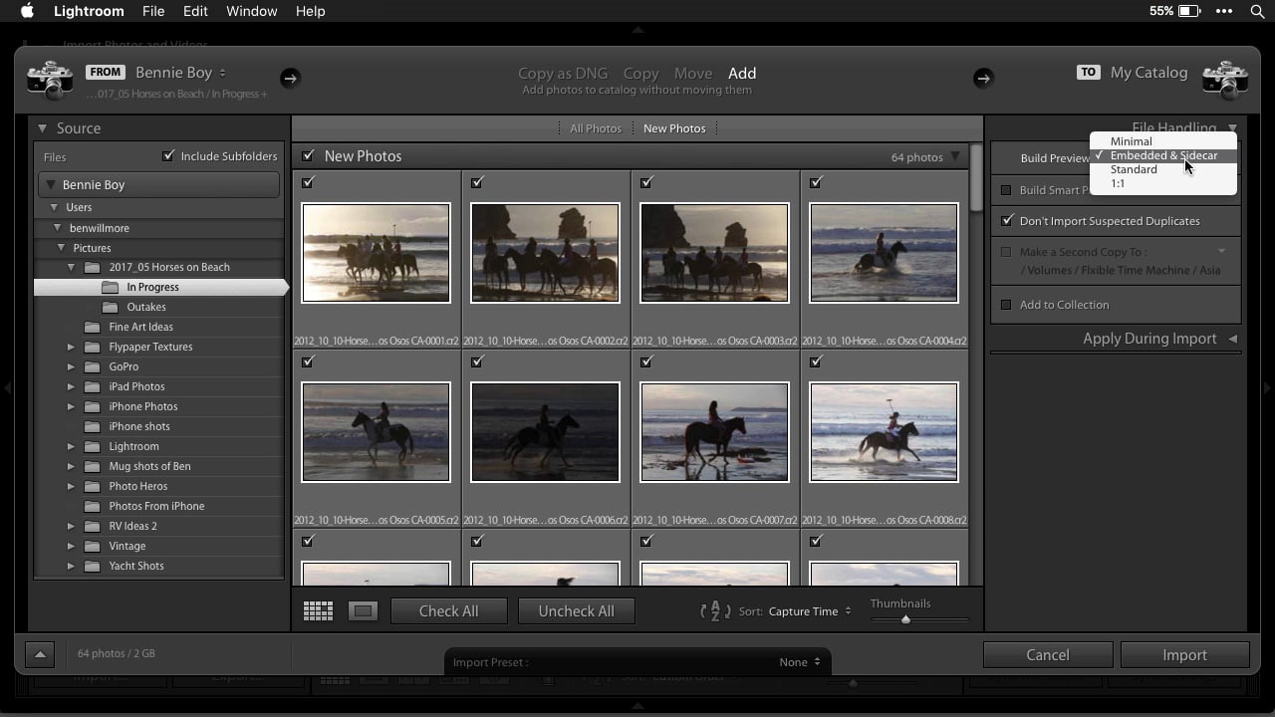
Task: Uncheck photo CA-0007.cr2 checkbox
Action: (646, 361)
